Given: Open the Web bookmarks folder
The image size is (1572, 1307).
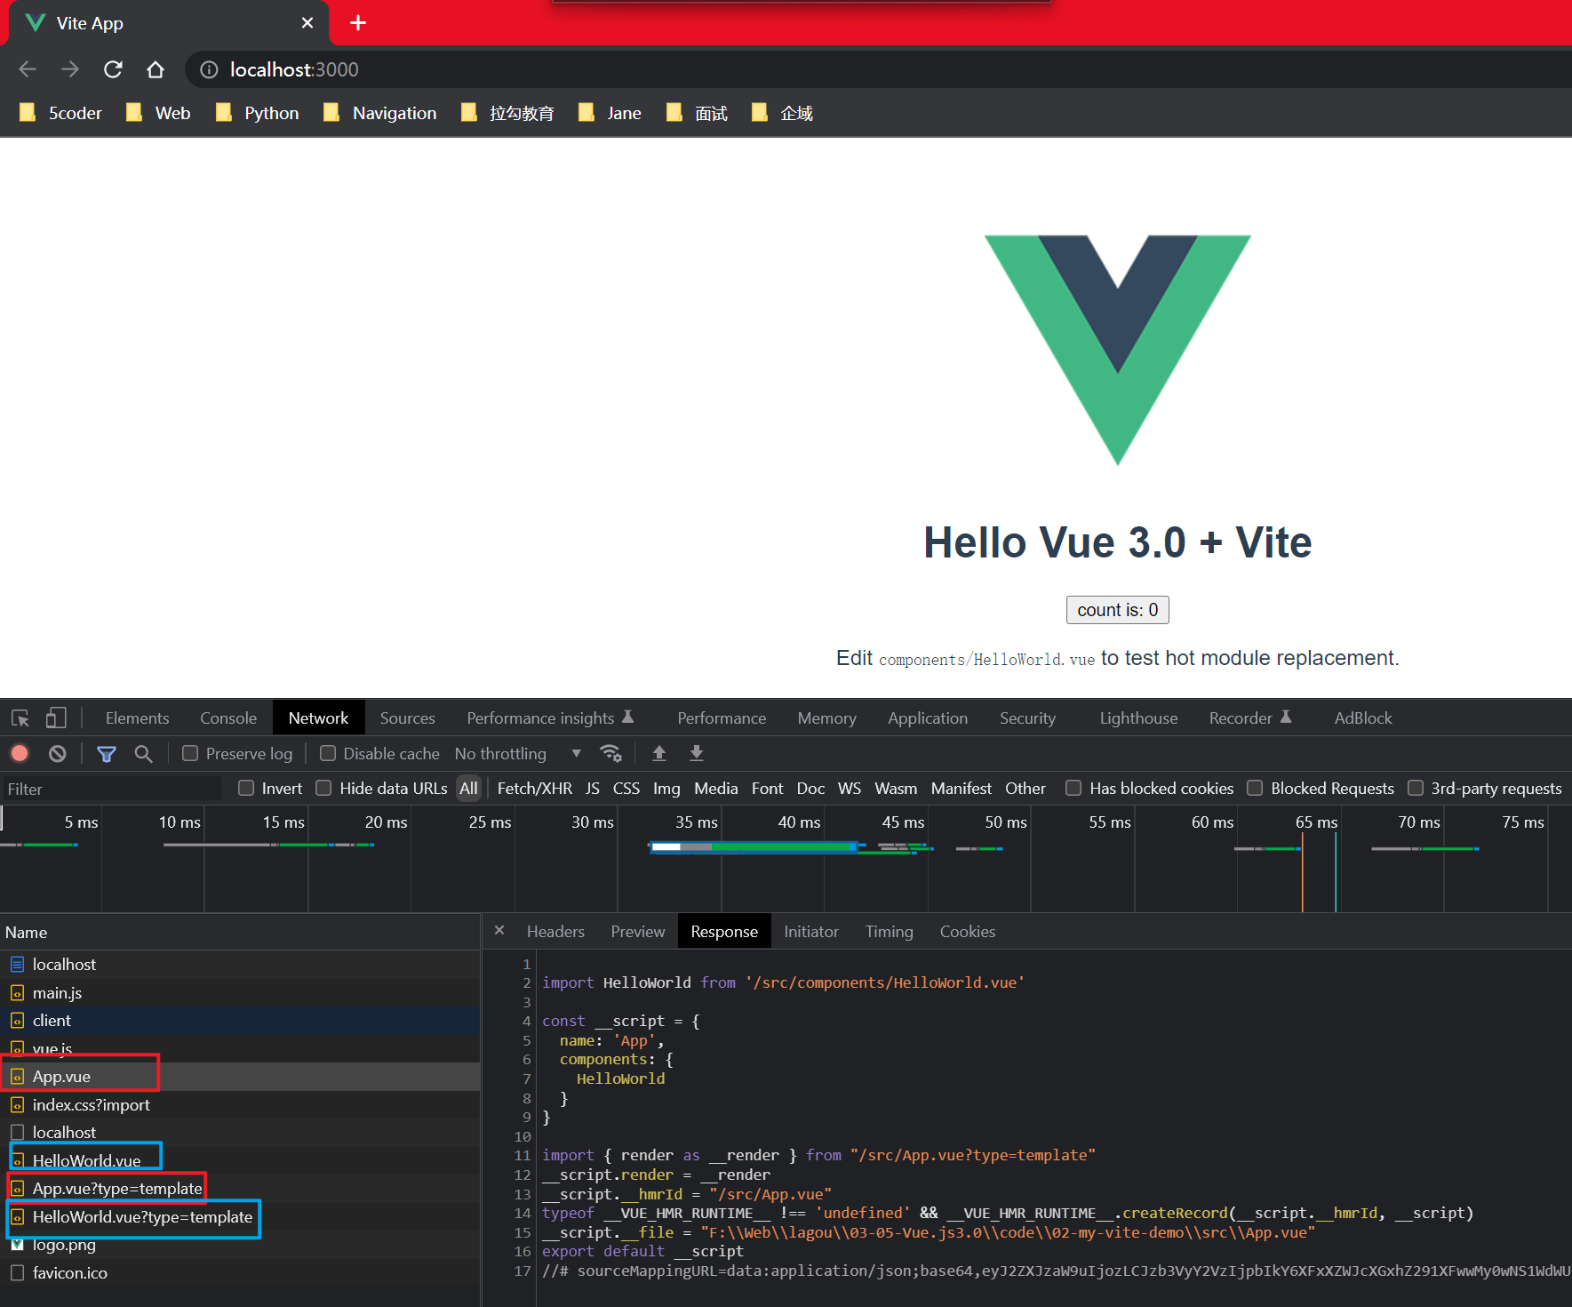Looking at the screenshot, I should click(x=158, y=113).
